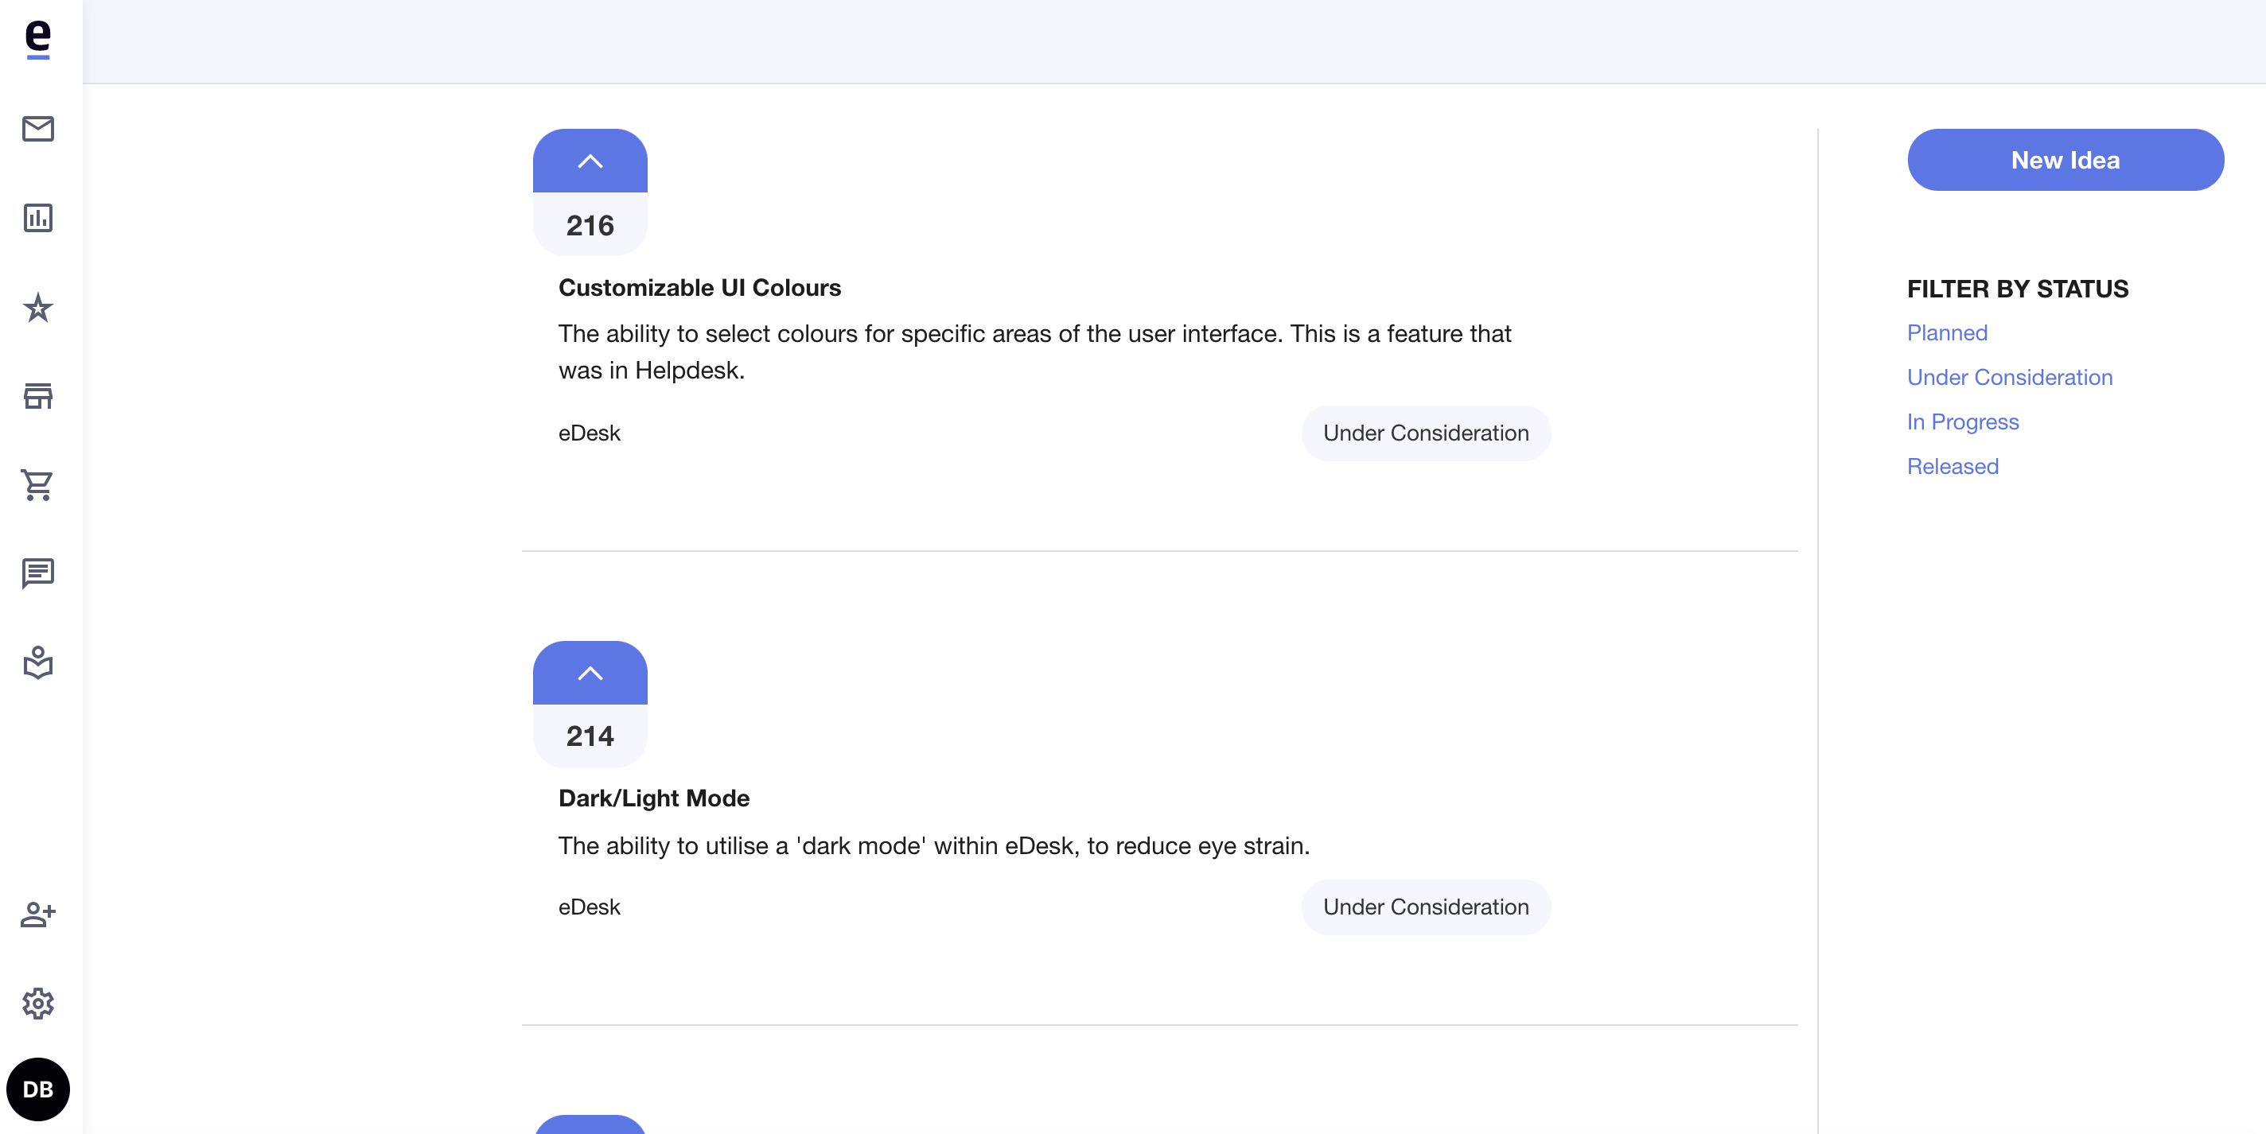2266x1134 pixels.
Task: Click Under Consideration badge on Dark/Light Mode
Action: [1425, 907]
